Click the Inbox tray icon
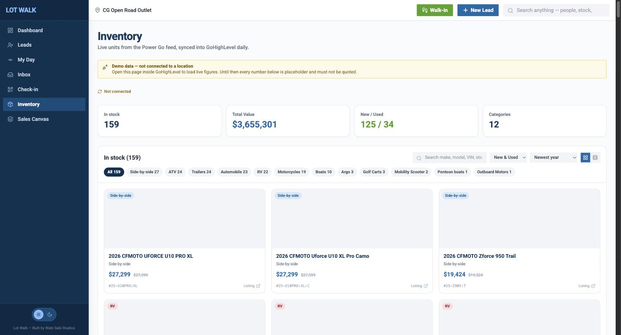The height and width of the screenshot is (335, 621). 10,75
